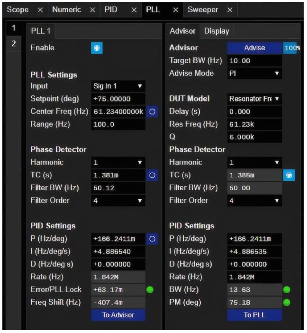Click the PLL Rate (Hz) value 1.842M
Image resolution: width=307 pixels, height=333 pixels.
(x=118, y=277)
